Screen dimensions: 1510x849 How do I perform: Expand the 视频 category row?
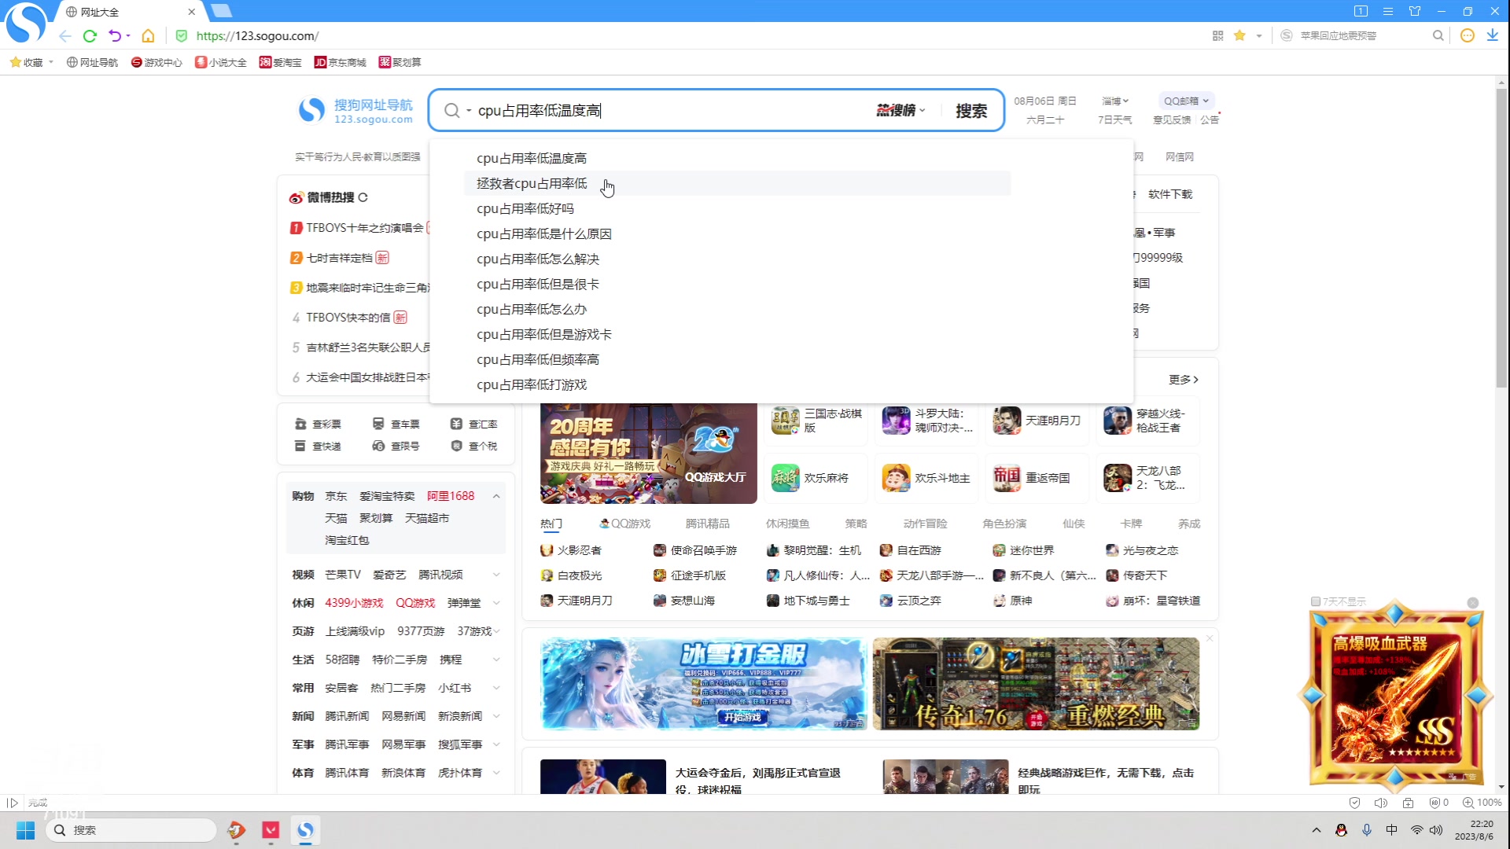496,575
